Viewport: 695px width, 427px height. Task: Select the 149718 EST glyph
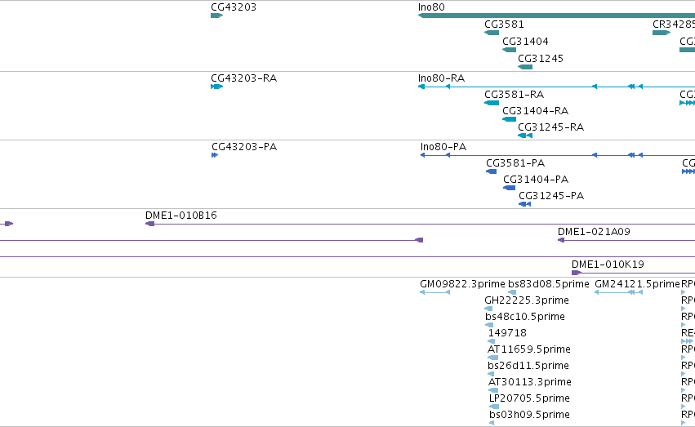click(x=491, y=341)
